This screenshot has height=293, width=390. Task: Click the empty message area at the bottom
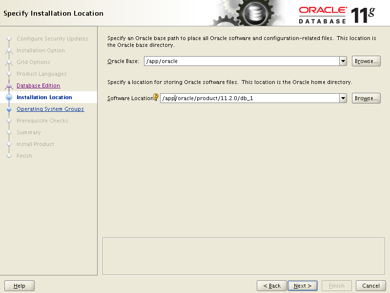pyautogui.click(x=244, y=256)
